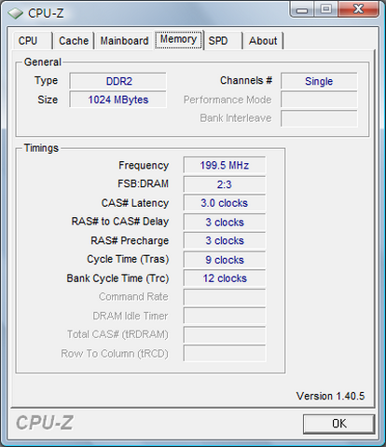Open the SPD tab
The width and height of the screenshot is (386, 447).
coord(223,41)
